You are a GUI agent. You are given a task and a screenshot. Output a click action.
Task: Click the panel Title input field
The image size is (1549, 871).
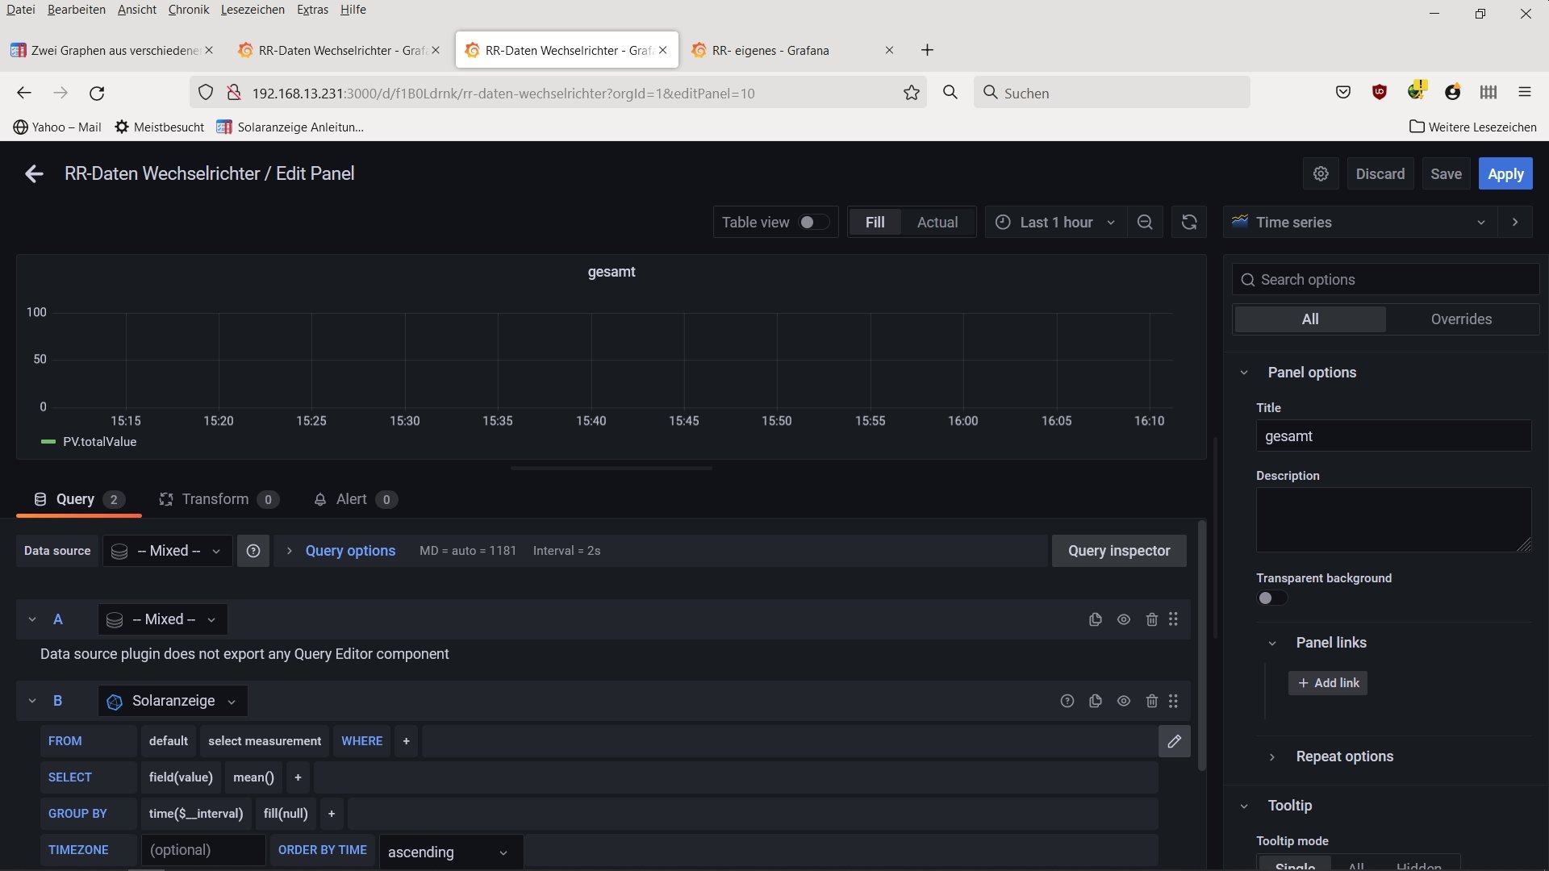click(1392, 436)
